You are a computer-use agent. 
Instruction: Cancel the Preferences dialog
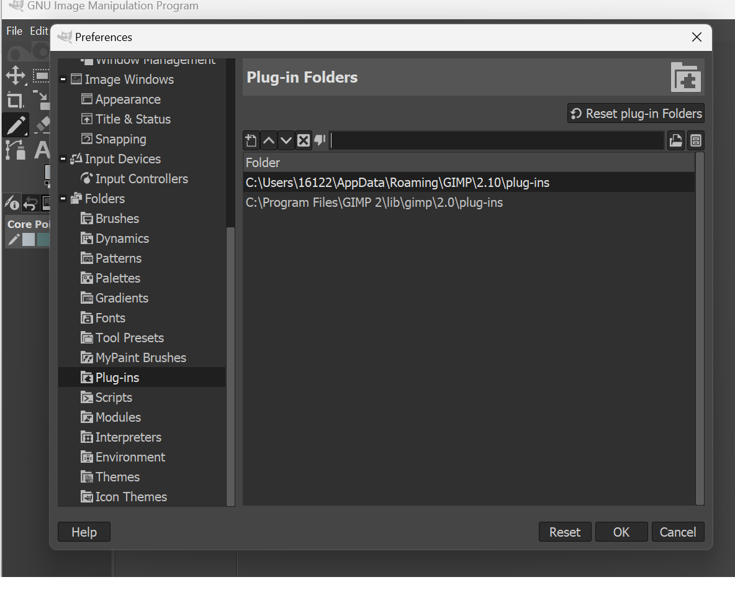pyautogui.click(x=678, y=532)
